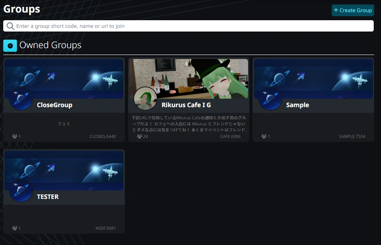Viewport: 381px width, 245px height.
Task: Open the Rikurus Cafe round avatar
Action: pyautogui.click(x=145, y=99)
